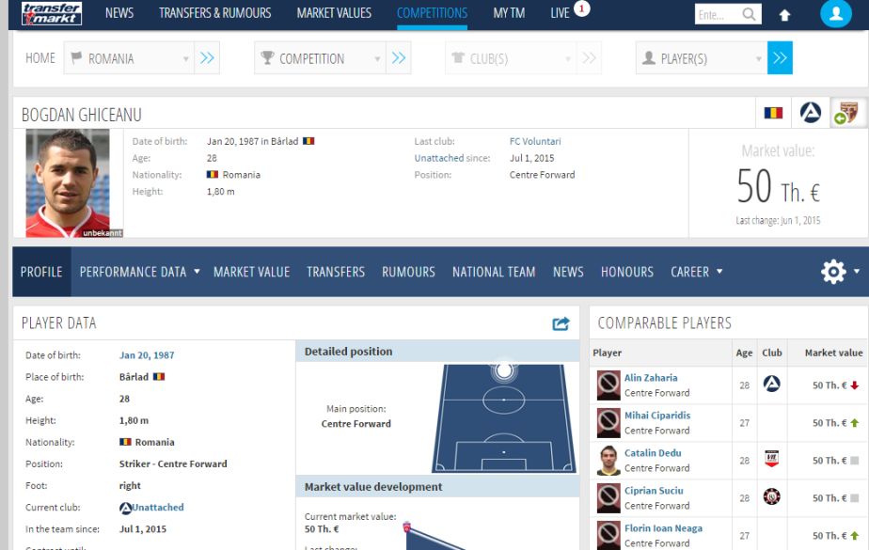
Task: Click the upward arrow icon in header
Action: click(784, 15)
